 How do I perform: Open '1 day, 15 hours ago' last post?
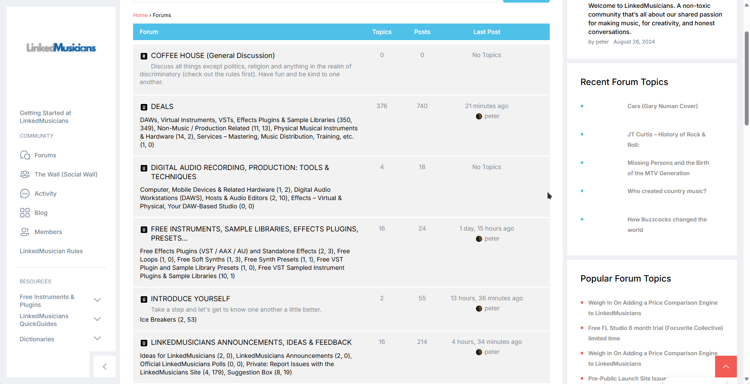486,228
